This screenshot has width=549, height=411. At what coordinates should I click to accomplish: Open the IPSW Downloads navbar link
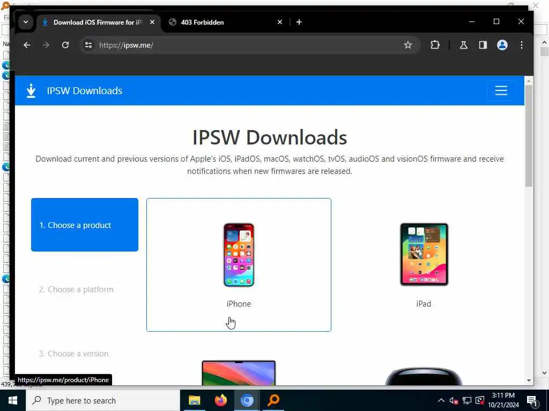coord(84,91)
